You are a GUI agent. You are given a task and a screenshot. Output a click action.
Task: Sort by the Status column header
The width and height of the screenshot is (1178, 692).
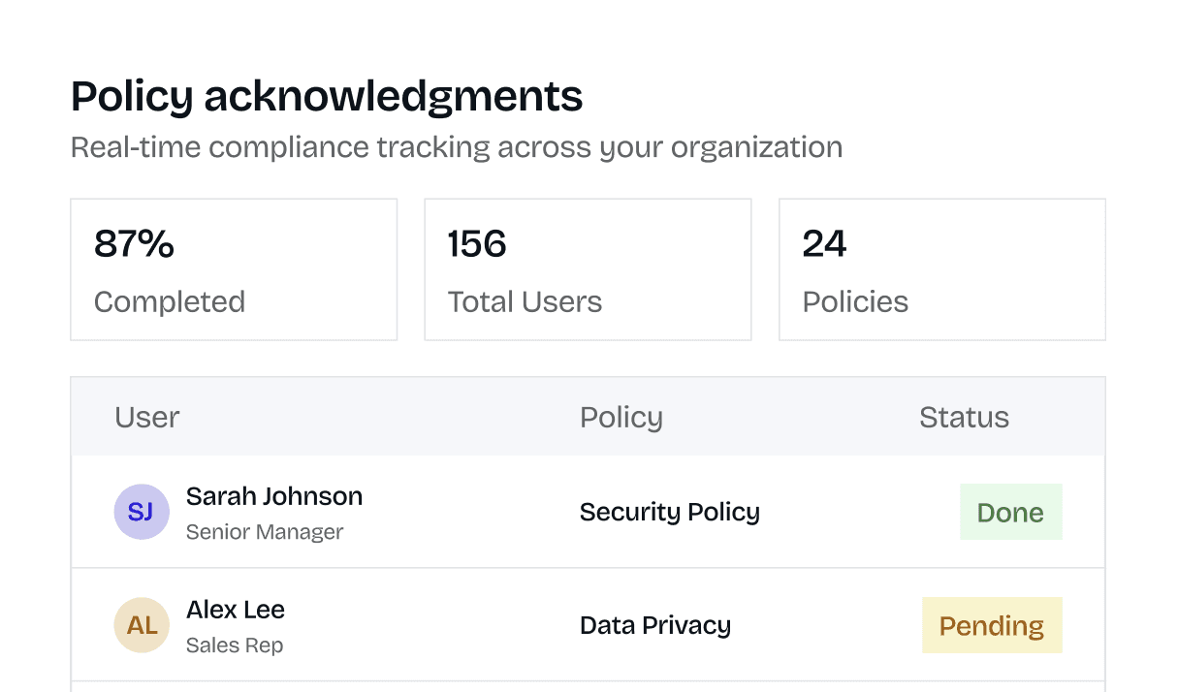pyautogui.click(x=964, y=418)
